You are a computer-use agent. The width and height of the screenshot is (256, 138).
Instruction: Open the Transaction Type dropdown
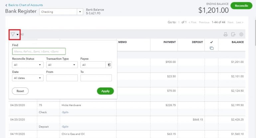point(62,65)
